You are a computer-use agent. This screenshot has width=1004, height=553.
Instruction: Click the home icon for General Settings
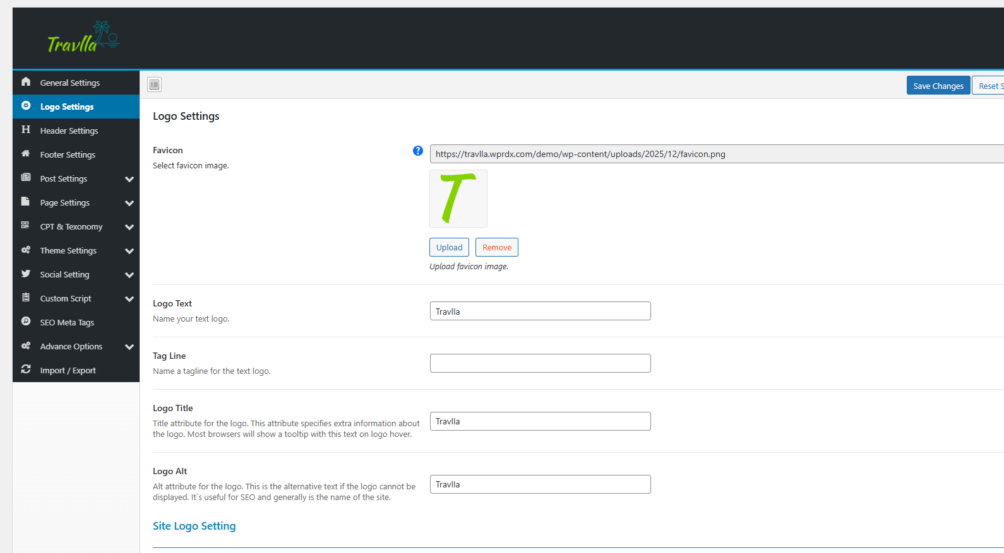pyautogui.click(x=26, y=82)
